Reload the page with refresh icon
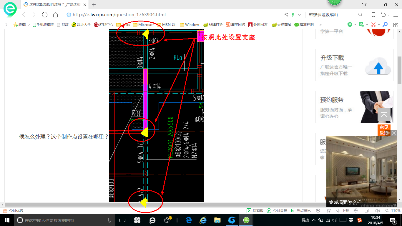This screenshot has width=402, height=226. (x=44, y=15)
